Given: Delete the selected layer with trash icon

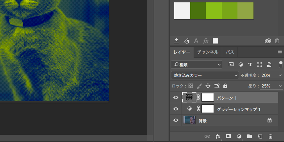Looking at the screenshot, I should [x=270, y=137].
